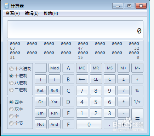154x136 pixels.
Task: Select Word (字) data size
Action: [14, 116]
